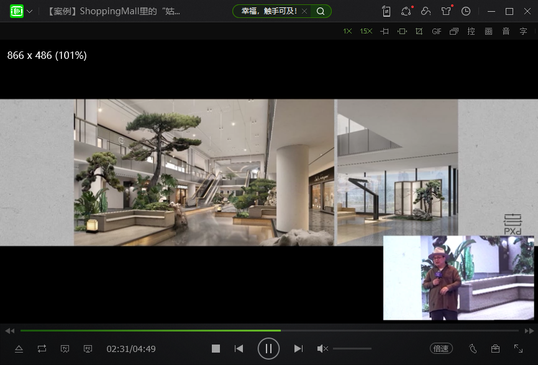Enter fullscreen with the expand arrows icon
Image resolution: width=538 pixels, height=365 pixels.
click(x=519, y=348)
